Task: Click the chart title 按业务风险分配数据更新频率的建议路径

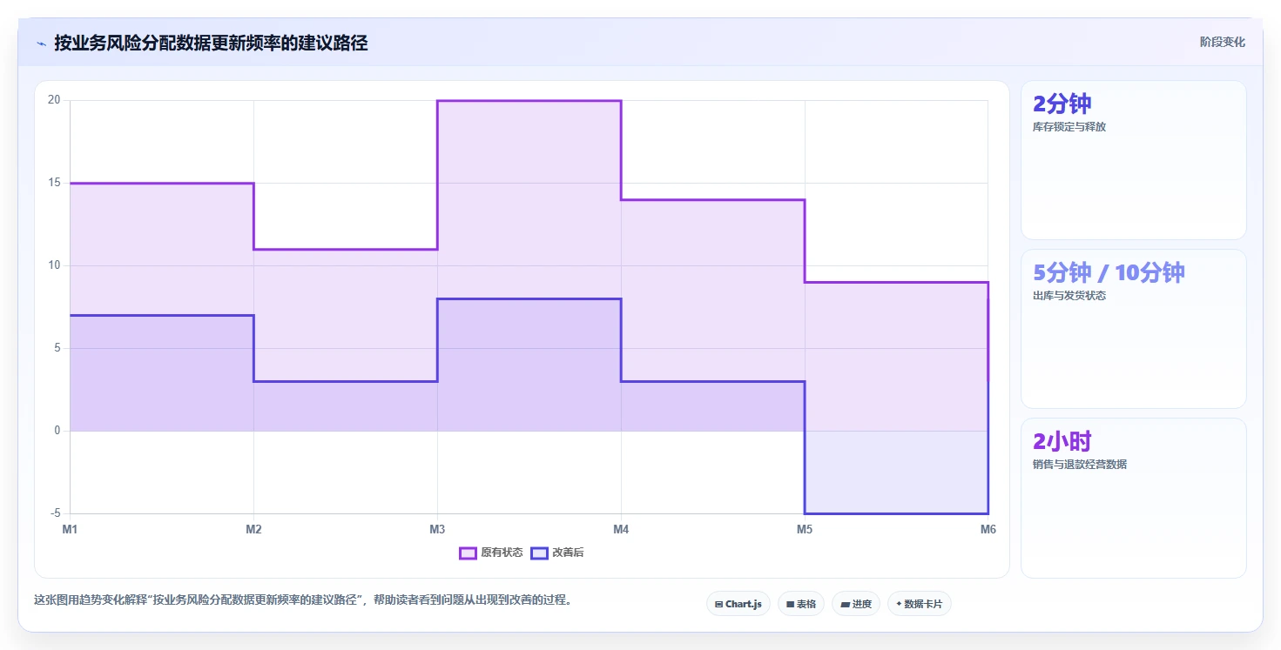Action: click(x=211, y=43)
